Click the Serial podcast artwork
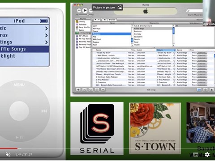This screenshot has width=215, height=161. tap(97, 128)
